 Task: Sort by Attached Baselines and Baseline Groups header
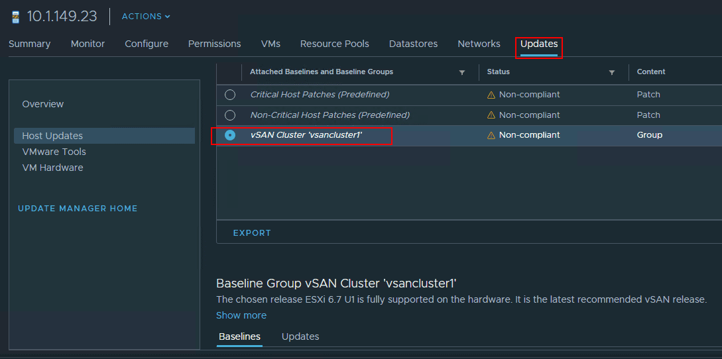(x=322, y=72)
